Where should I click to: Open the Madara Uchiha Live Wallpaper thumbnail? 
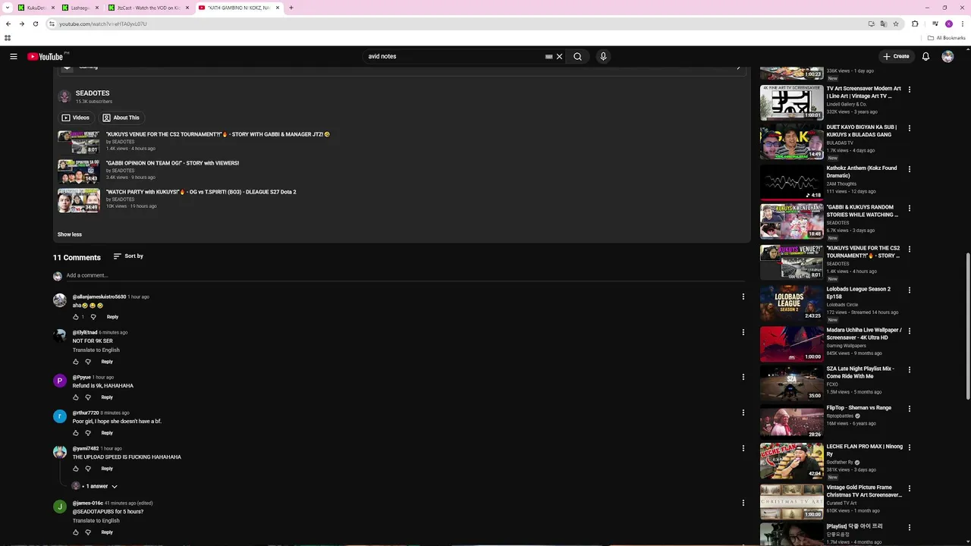[791, 344]
